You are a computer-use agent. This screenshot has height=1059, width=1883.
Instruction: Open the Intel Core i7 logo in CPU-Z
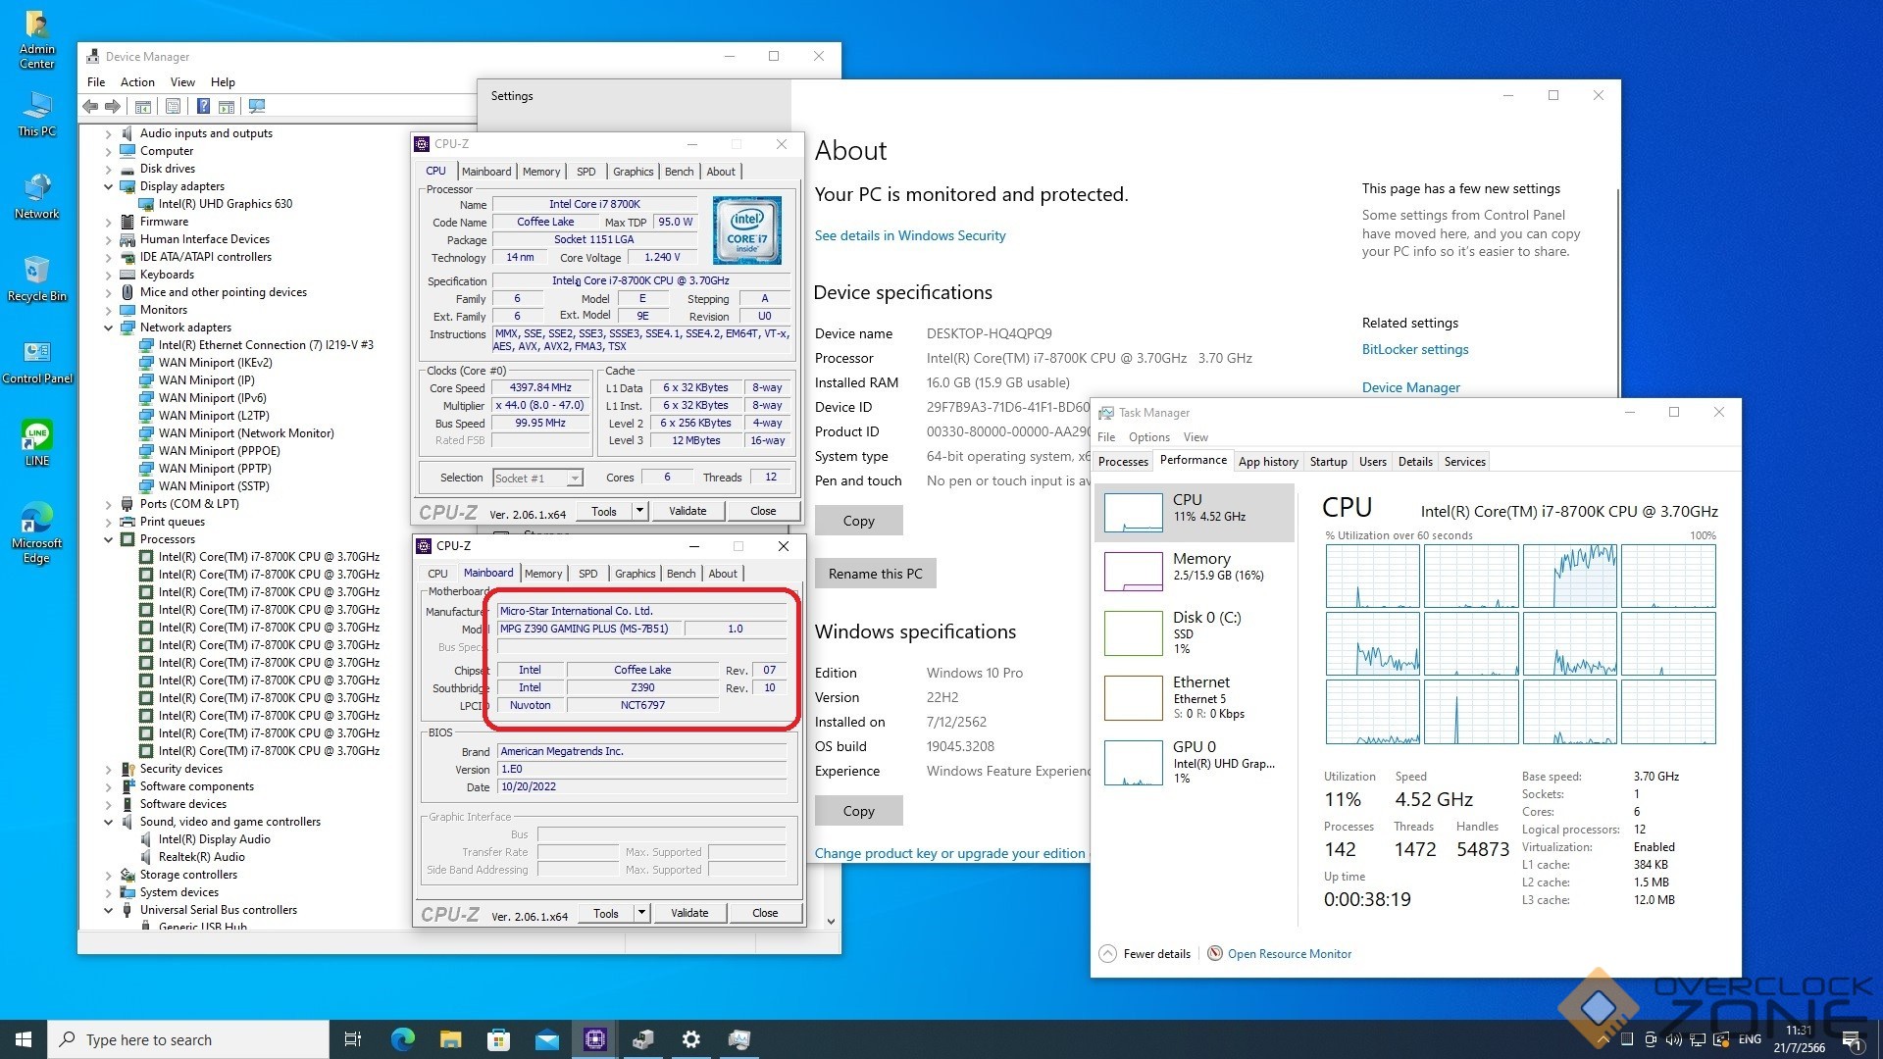[747, 230]
